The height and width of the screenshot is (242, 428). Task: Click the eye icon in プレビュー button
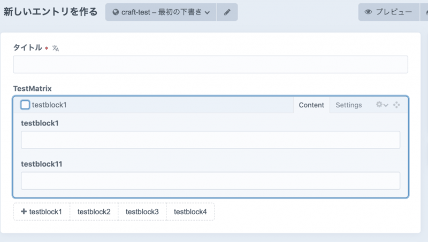pyautogui.click(x=368, y=12)
